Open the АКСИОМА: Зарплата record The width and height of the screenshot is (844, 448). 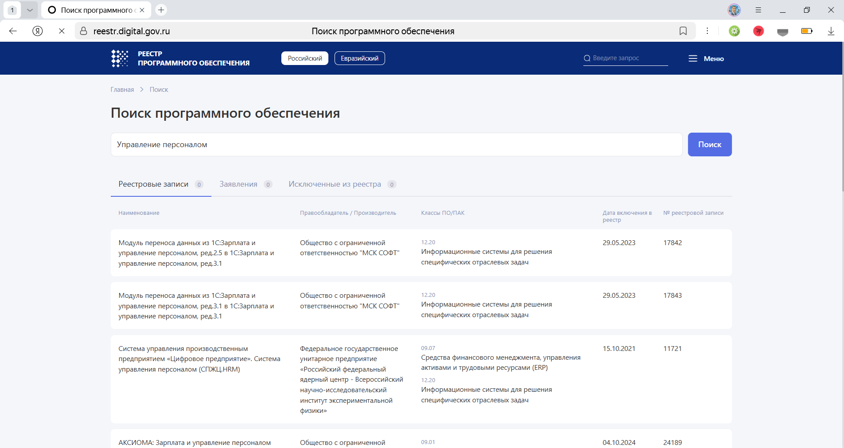pos(195,443)
